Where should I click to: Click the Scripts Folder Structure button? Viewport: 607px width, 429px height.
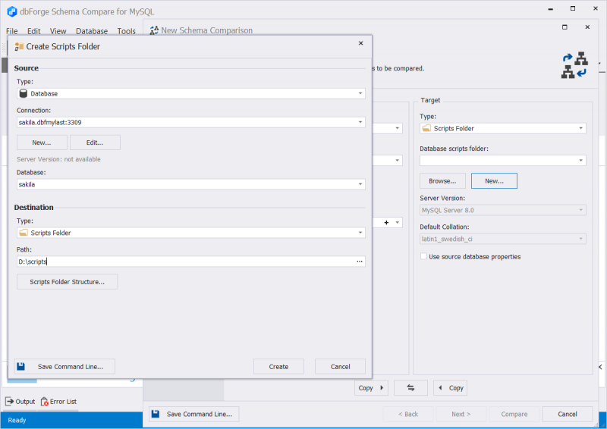[x=67, y=282]
